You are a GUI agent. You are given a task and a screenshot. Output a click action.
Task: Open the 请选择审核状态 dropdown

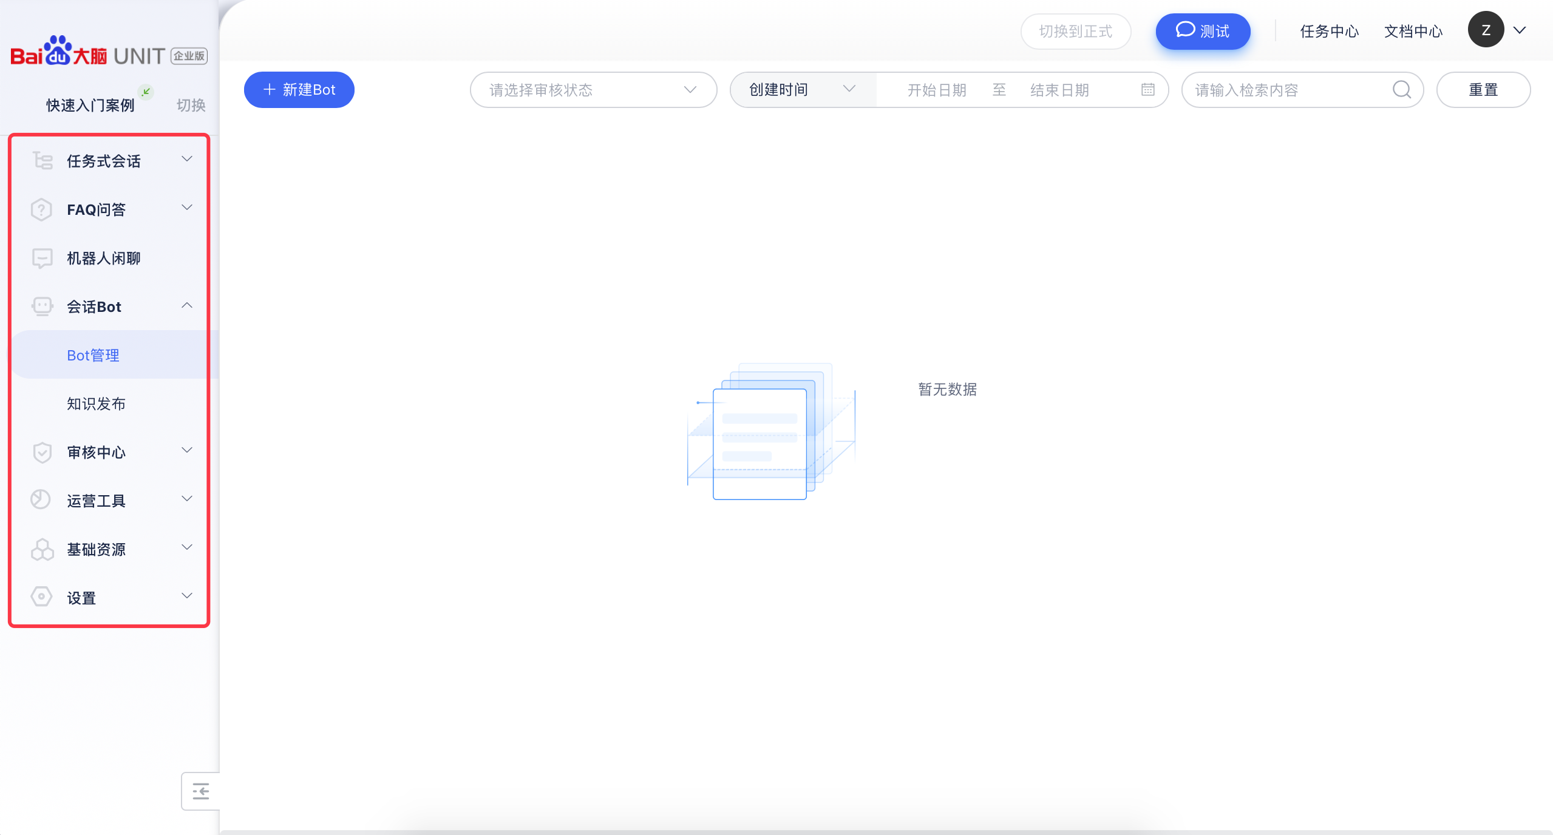point(593,90)
